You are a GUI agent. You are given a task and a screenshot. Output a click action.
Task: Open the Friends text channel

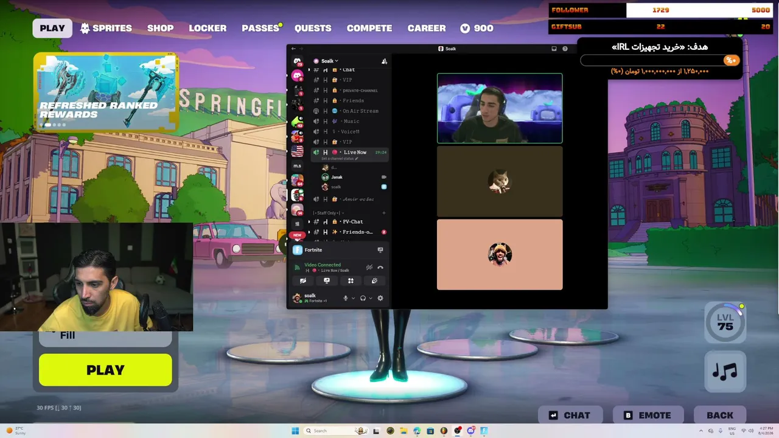pos(349,100)
